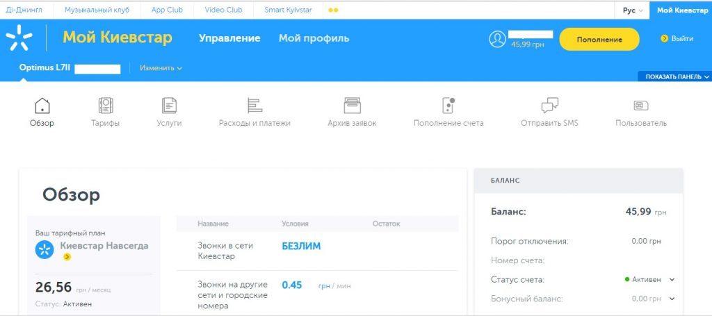Open the Обзор home icon
The image size is (712, 316).
(42, 106)
